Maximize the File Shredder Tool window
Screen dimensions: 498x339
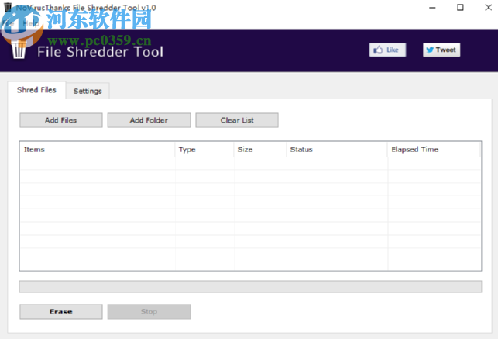point(460,8)
